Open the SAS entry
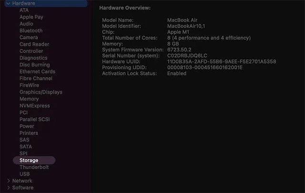This screenshot has height=193, width=305. (24, 140)
